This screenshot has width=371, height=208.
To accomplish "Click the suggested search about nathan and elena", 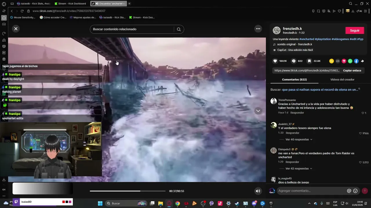I will (320, 90).
